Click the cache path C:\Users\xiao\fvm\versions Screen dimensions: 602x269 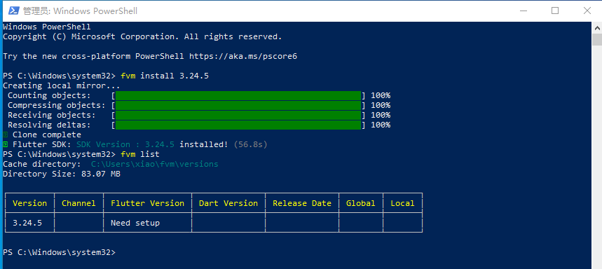point(154,164)
